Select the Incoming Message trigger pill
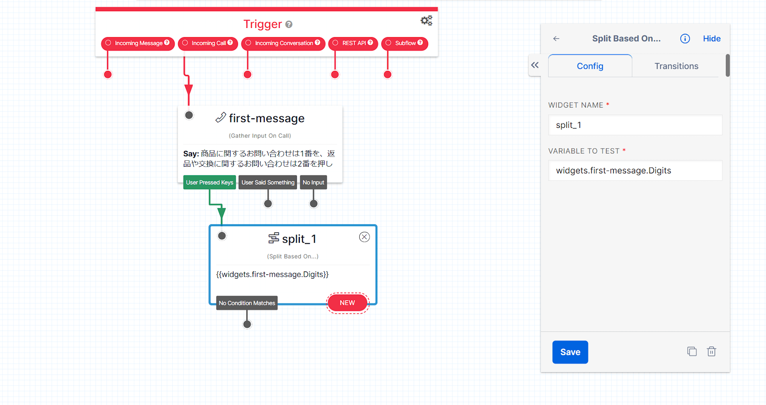Viewport: 766px width, 405px height. point(138,43)
